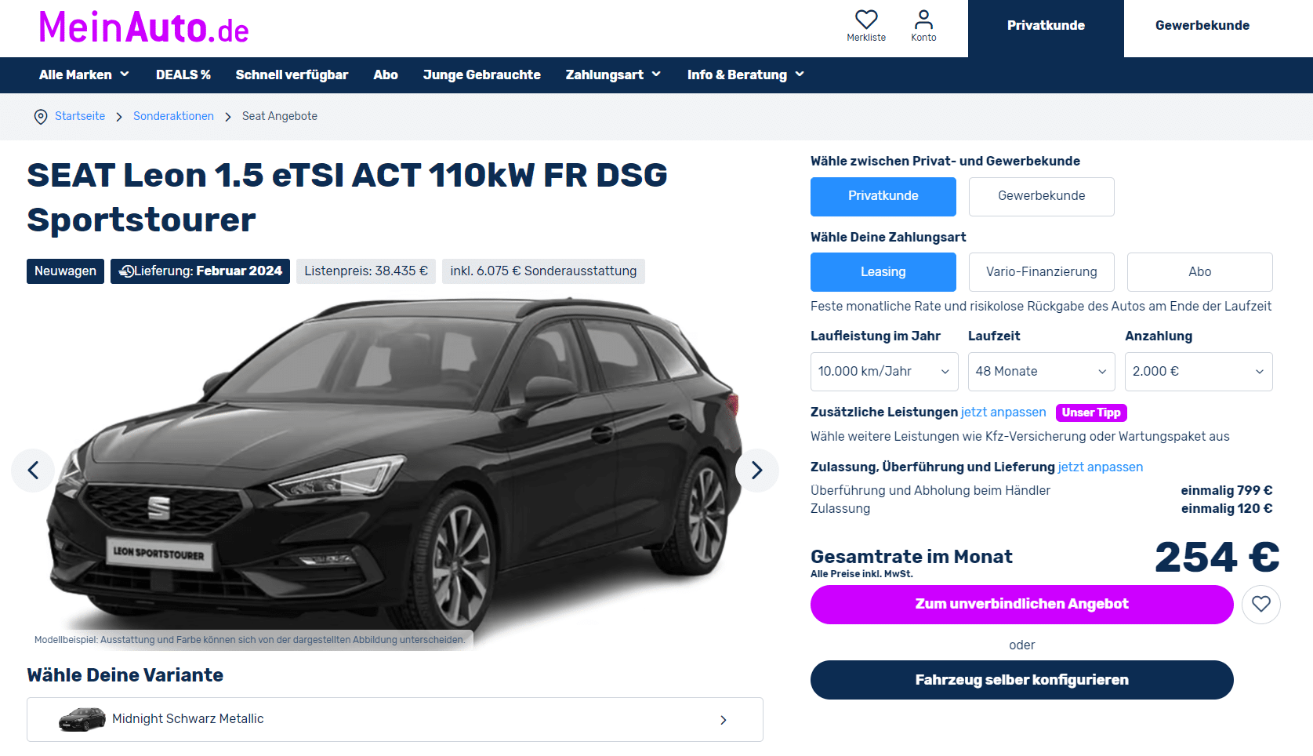Screen dimensions: 1313x756
Task: Open the Laufleistung im Jahr dropdown
Action: [884, 372]
